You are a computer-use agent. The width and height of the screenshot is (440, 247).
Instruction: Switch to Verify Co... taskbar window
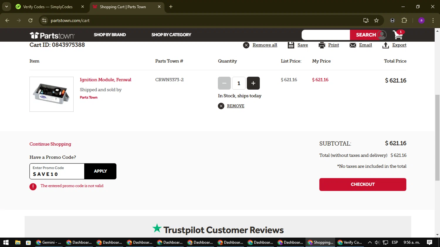[x=350, y=242]
